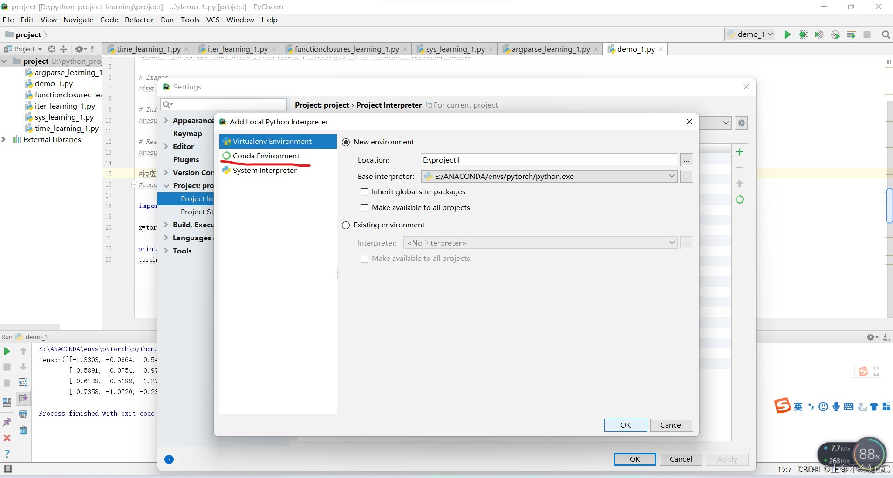This screenshot has width=893, height=478.
Task: Expand the Editor settings node
Action: pyautogui.click(x=166, y=146)
